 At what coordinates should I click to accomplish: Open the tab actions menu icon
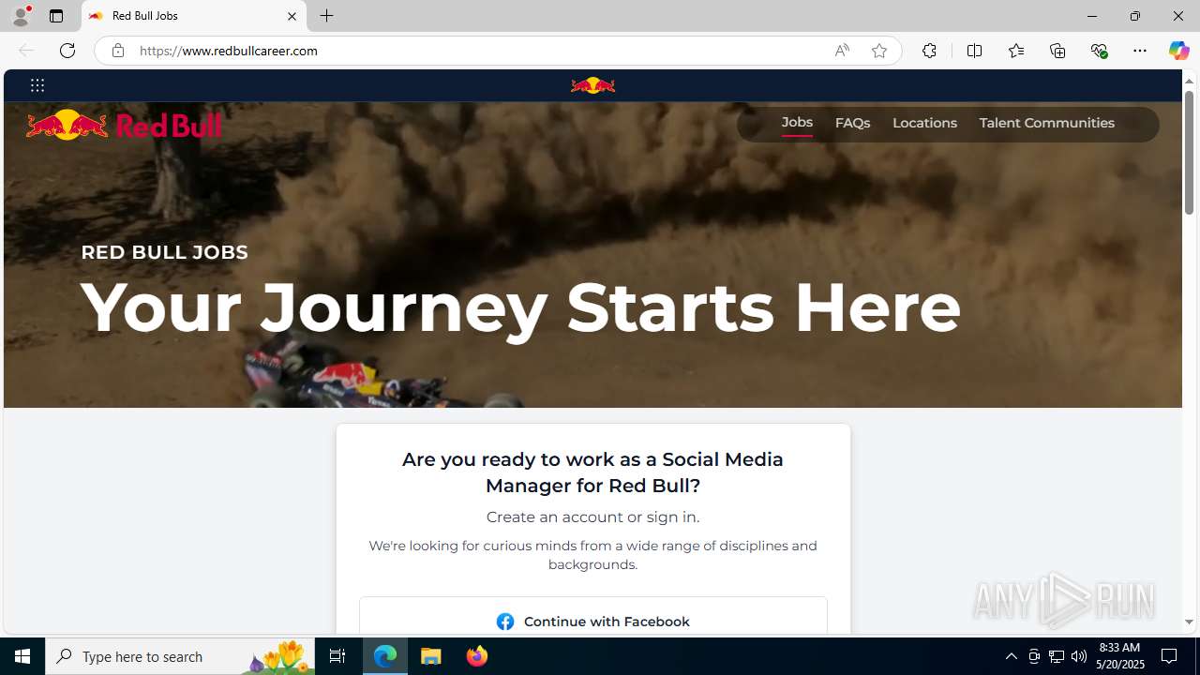(56, 16)
